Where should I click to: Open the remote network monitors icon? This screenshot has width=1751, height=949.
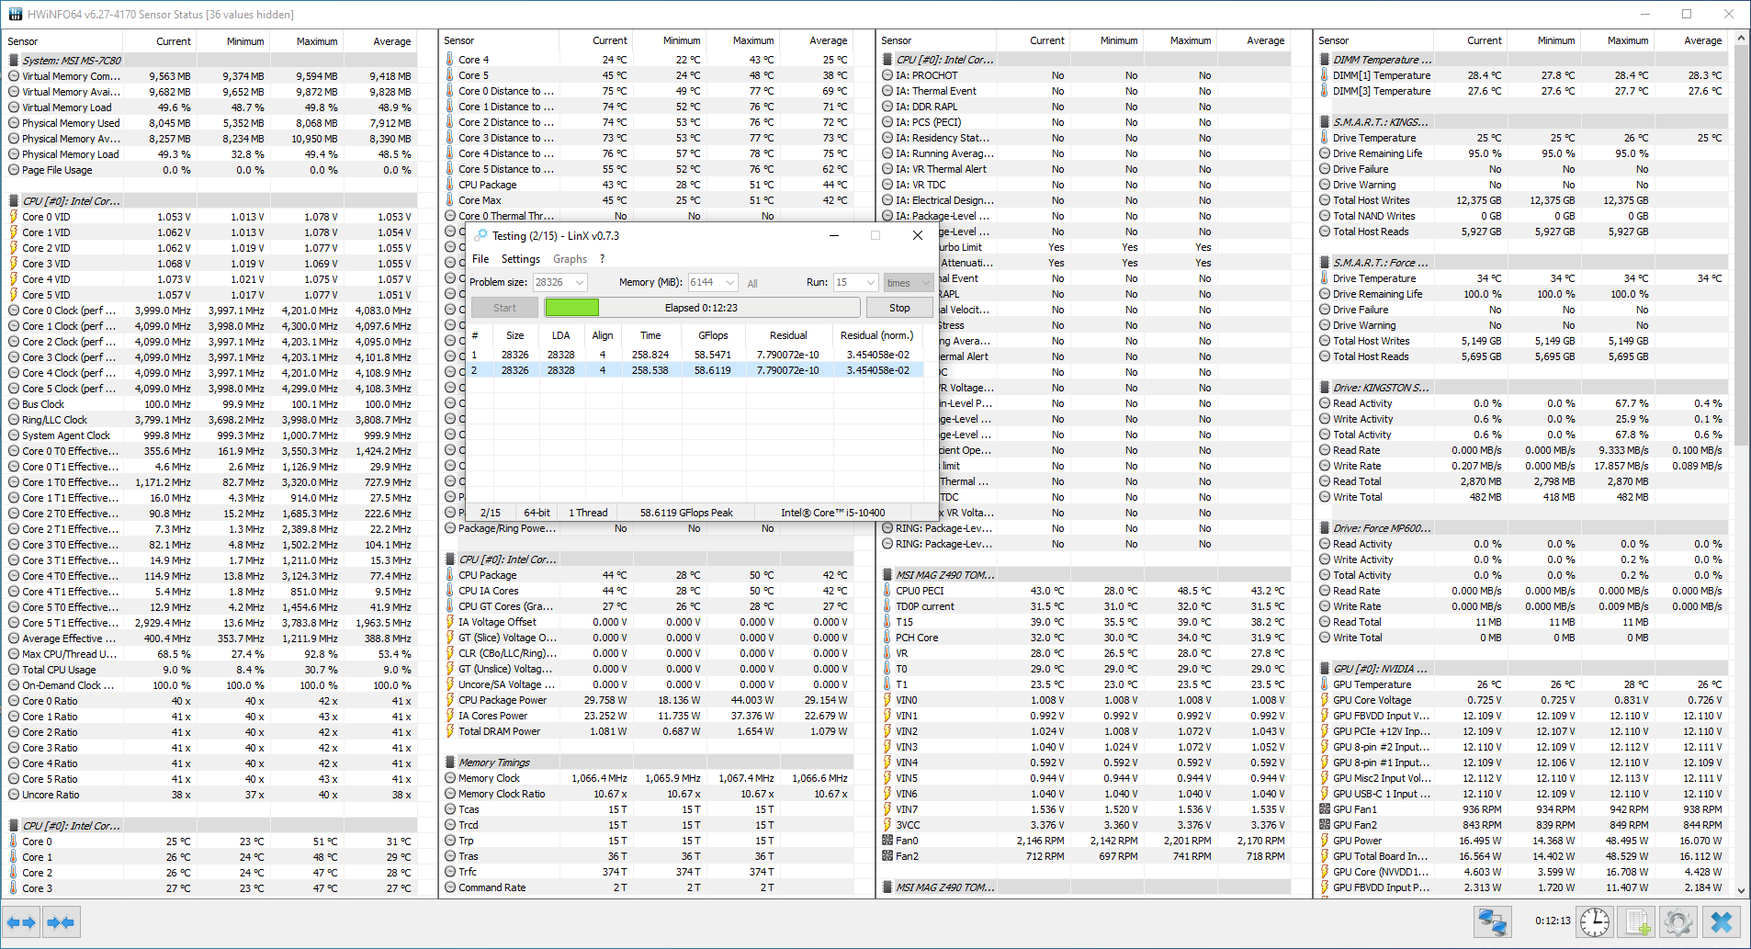pyautogui.click(x=1493, y=921)
